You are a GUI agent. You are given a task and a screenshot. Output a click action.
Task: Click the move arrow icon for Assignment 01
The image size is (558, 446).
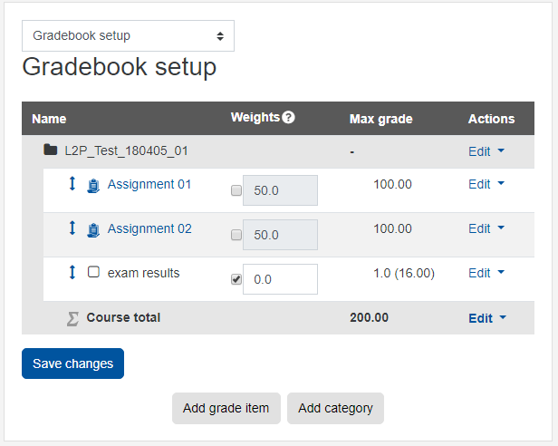click(x=72, y=183)
